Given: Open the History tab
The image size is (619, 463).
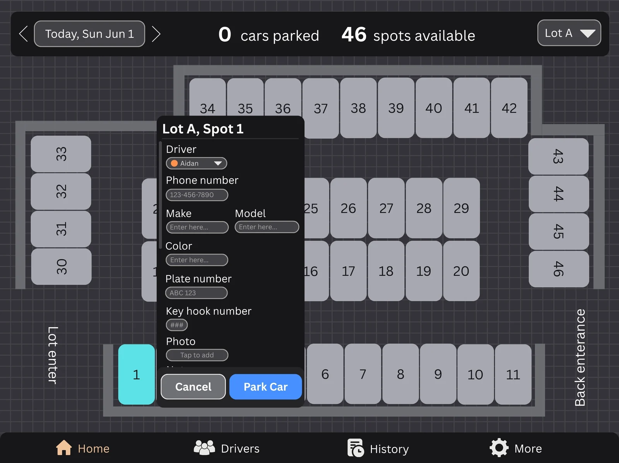Looking at the screenshot, I should tap(378, 448).
